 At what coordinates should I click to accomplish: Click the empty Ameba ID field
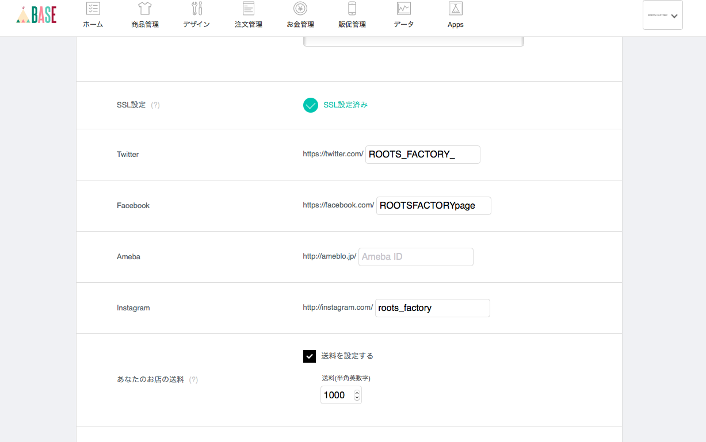click(415, 257)
